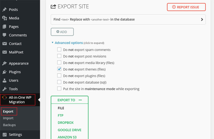Enable Do not export media library
This screenshot has width=214, height=139.
tap(59, 63)
